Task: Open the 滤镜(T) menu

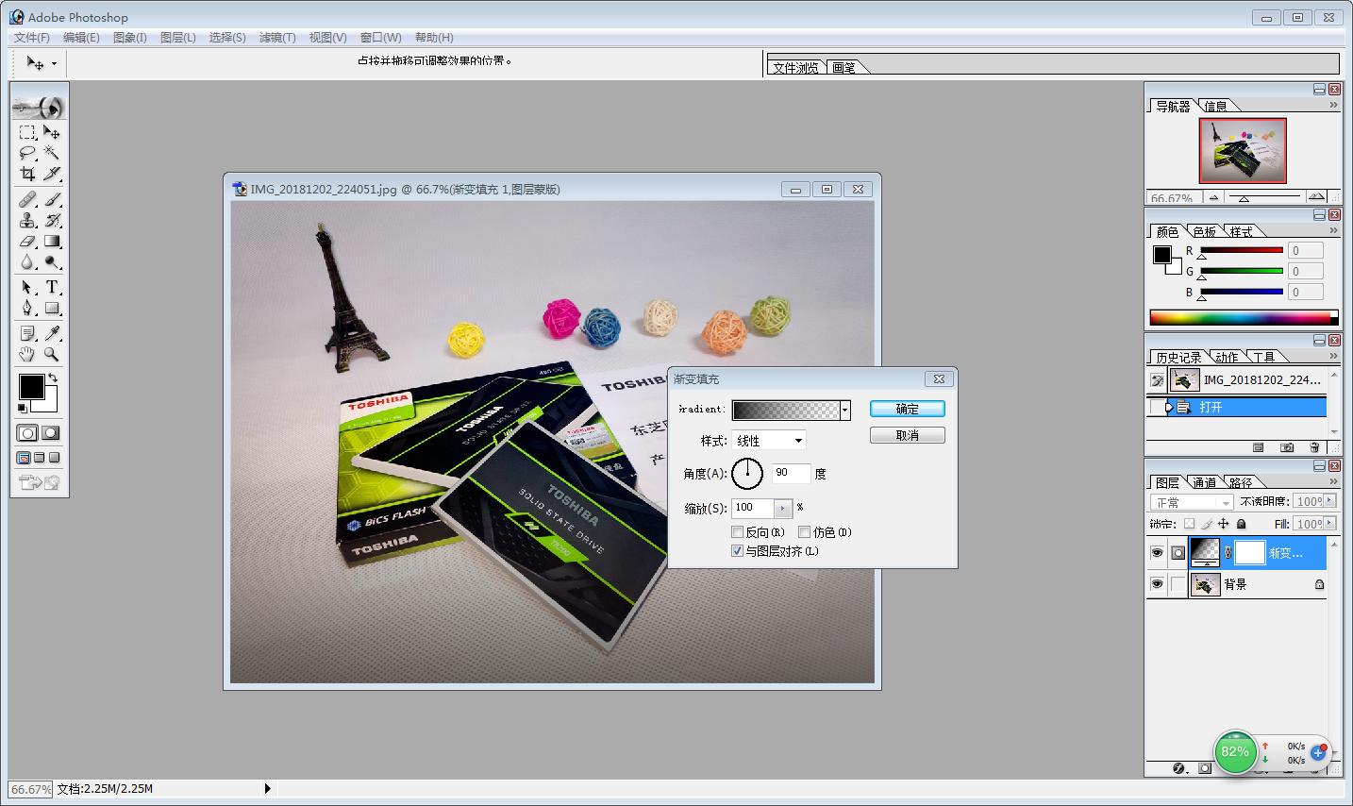Action: [277, 38]
